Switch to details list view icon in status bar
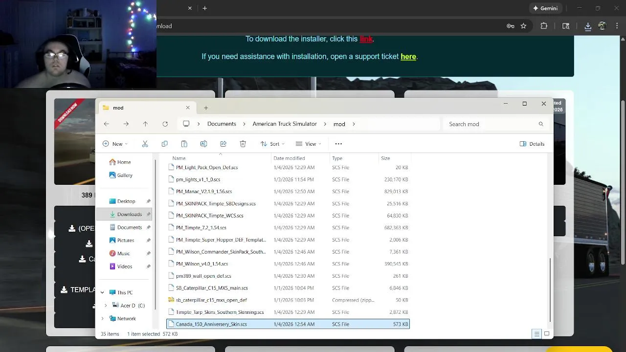This screenshot has height=352, width=626. click(537, 334)
